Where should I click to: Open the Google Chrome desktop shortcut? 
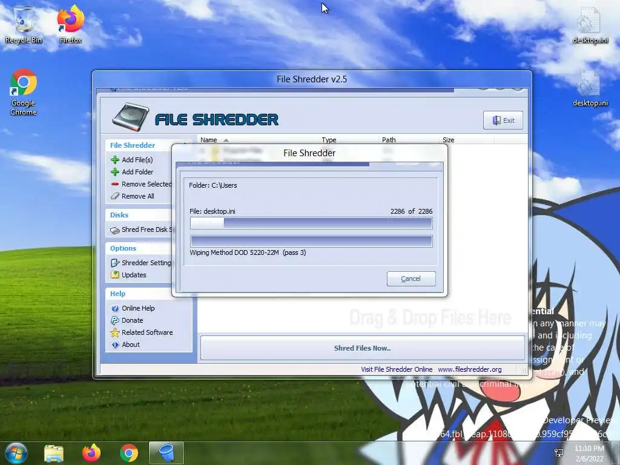pyautogui.click(x=24, y=92)
